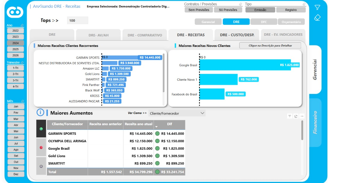Open the Gerencial vertical side tab
Image resolution: width=341 pixels, height=183 pixels.
(315, 70)
